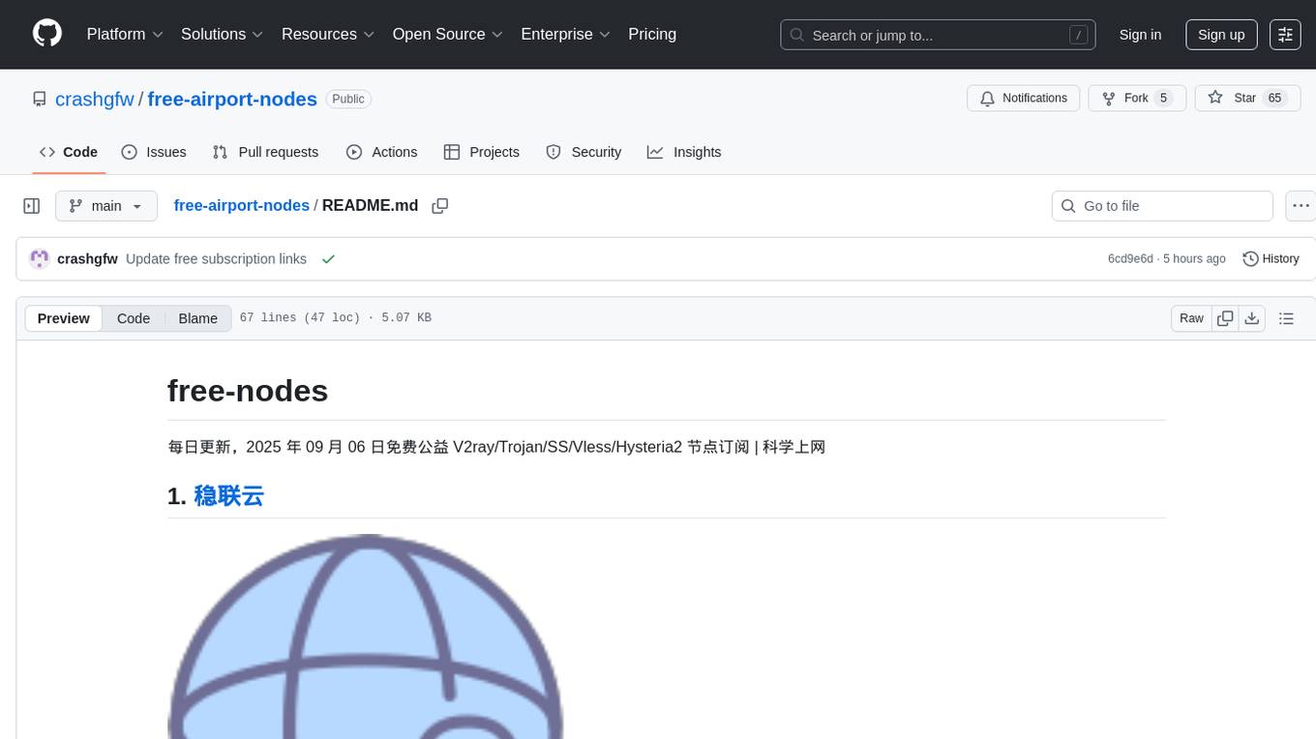This screenshot has width=1316, height=739.
Task: Click the Sign up button
Action: (1221, 35)
